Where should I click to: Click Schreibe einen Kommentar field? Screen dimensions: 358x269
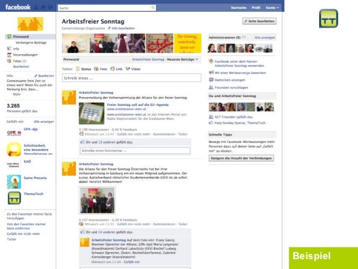pos(135,151)
